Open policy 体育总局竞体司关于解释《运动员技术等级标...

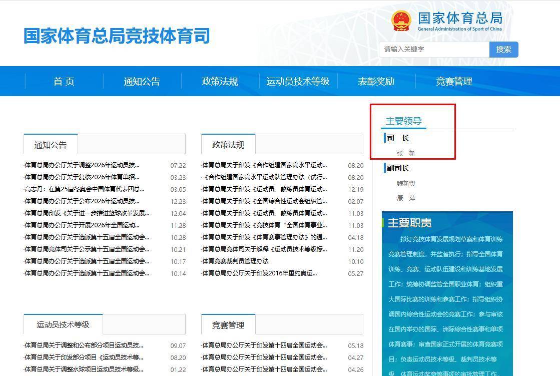(x=264, y=249)
